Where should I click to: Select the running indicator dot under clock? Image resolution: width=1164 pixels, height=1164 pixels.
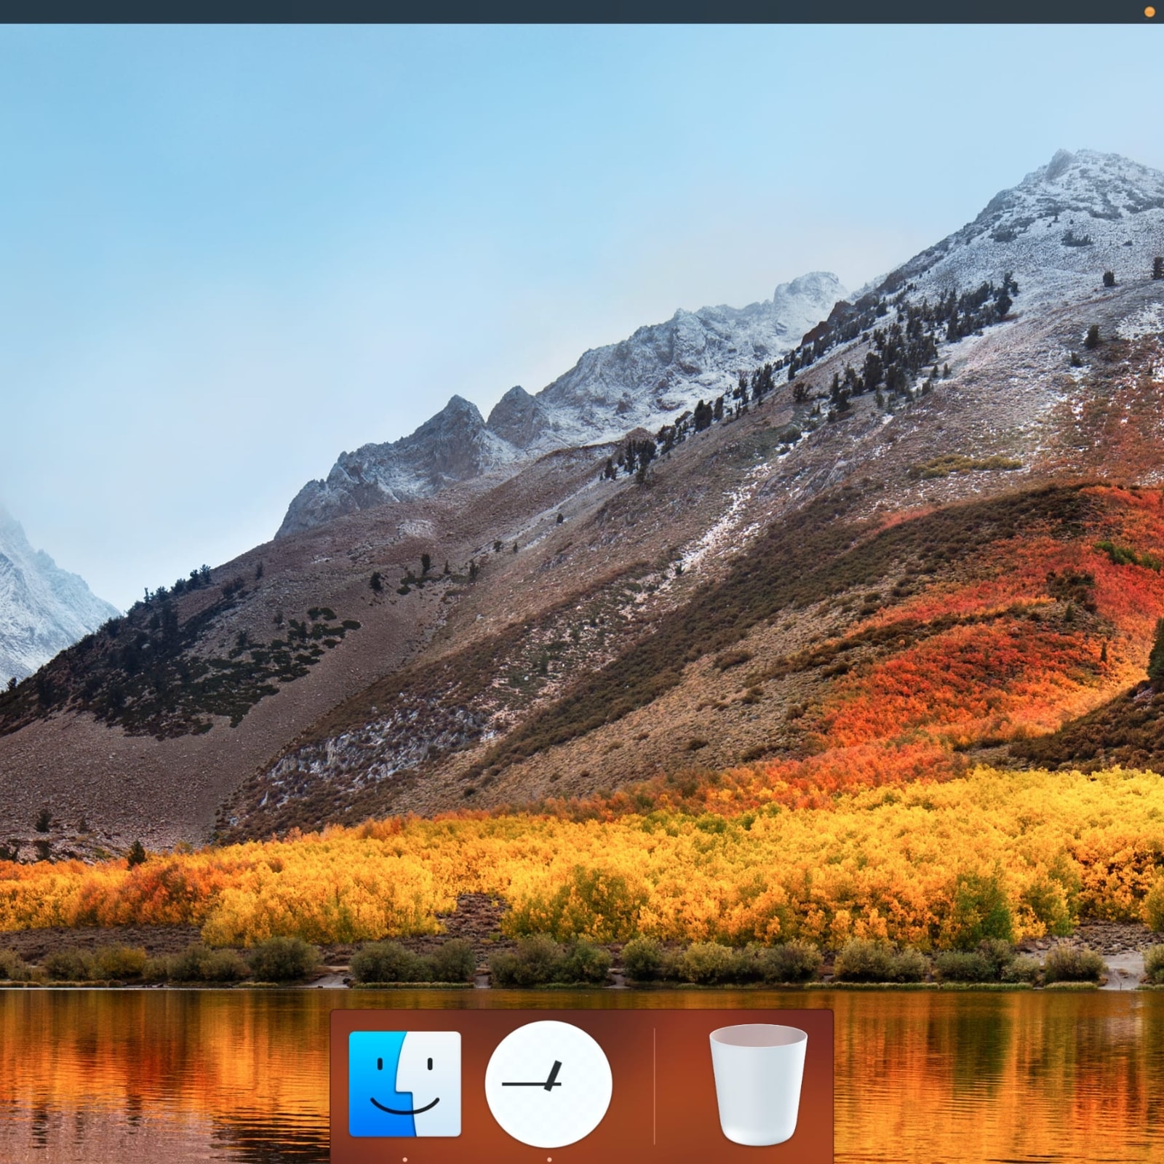pyautogui.click(x=549, y=1159)
